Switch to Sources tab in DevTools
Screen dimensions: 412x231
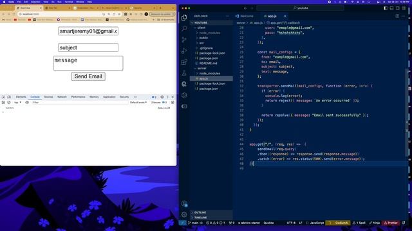48,97
